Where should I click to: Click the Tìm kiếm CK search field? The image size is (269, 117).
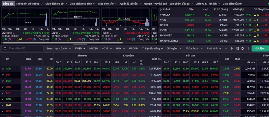coord(23,48)
